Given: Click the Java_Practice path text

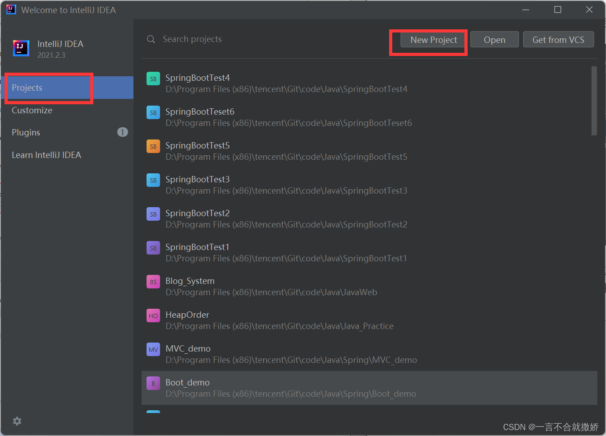Looking at the screenshot, I should (x=280, y=326).
